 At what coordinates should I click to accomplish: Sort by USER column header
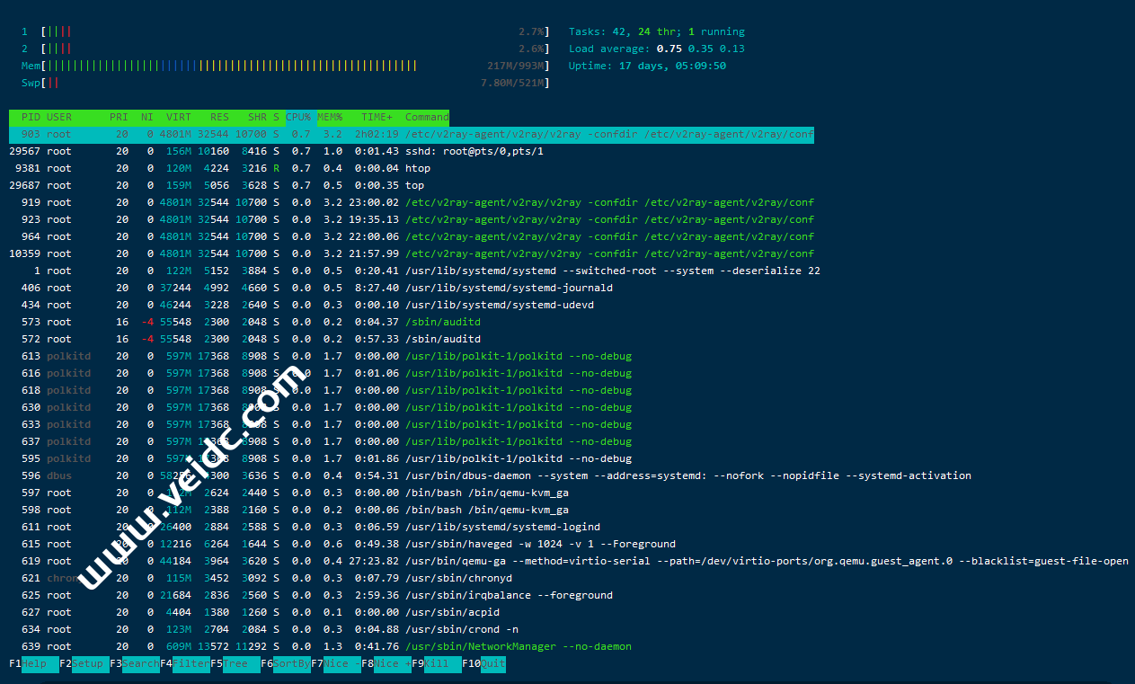(59, 117)
